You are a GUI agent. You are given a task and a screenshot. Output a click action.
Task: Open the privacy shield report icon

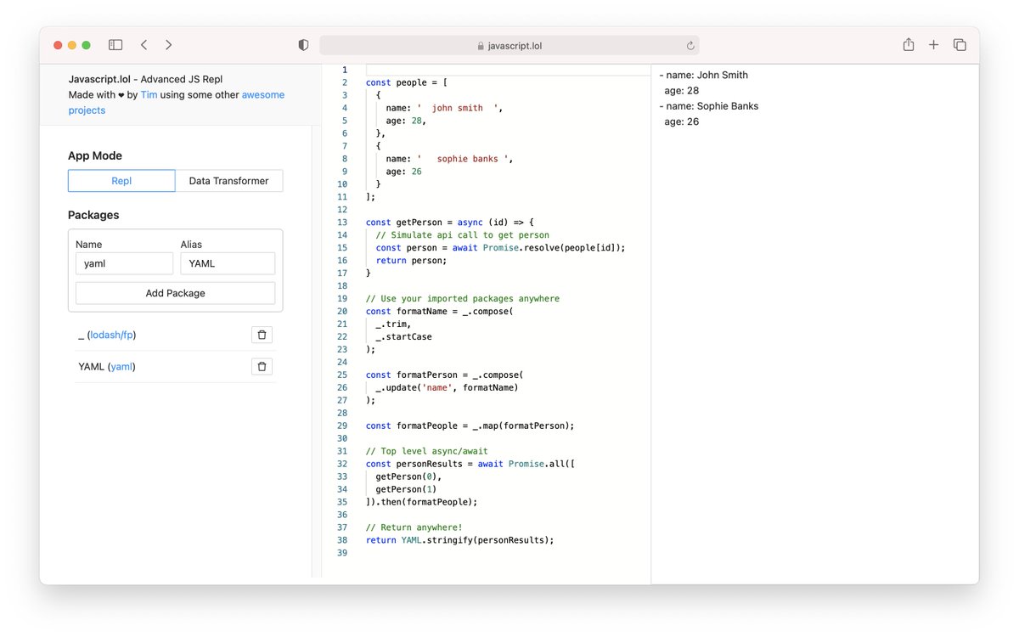tap(303, 46)
